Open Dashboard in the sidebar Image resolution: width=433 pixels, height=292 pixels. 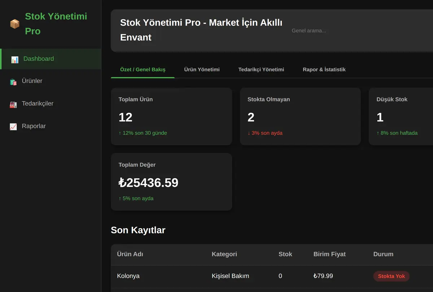tap(51, 59)
